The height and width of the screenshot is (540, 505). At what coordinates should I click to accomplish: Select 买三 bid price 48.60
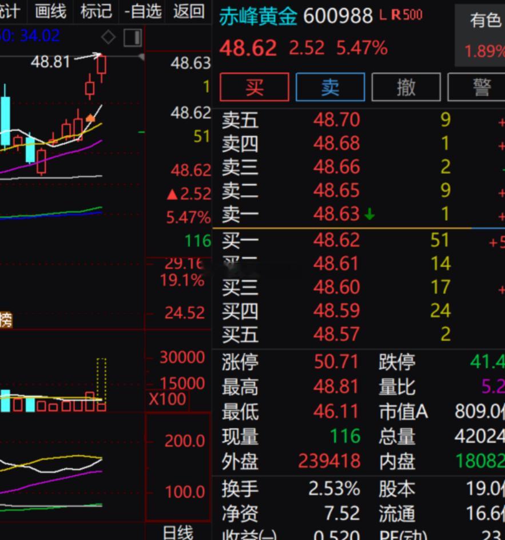[x=336, y=287]
